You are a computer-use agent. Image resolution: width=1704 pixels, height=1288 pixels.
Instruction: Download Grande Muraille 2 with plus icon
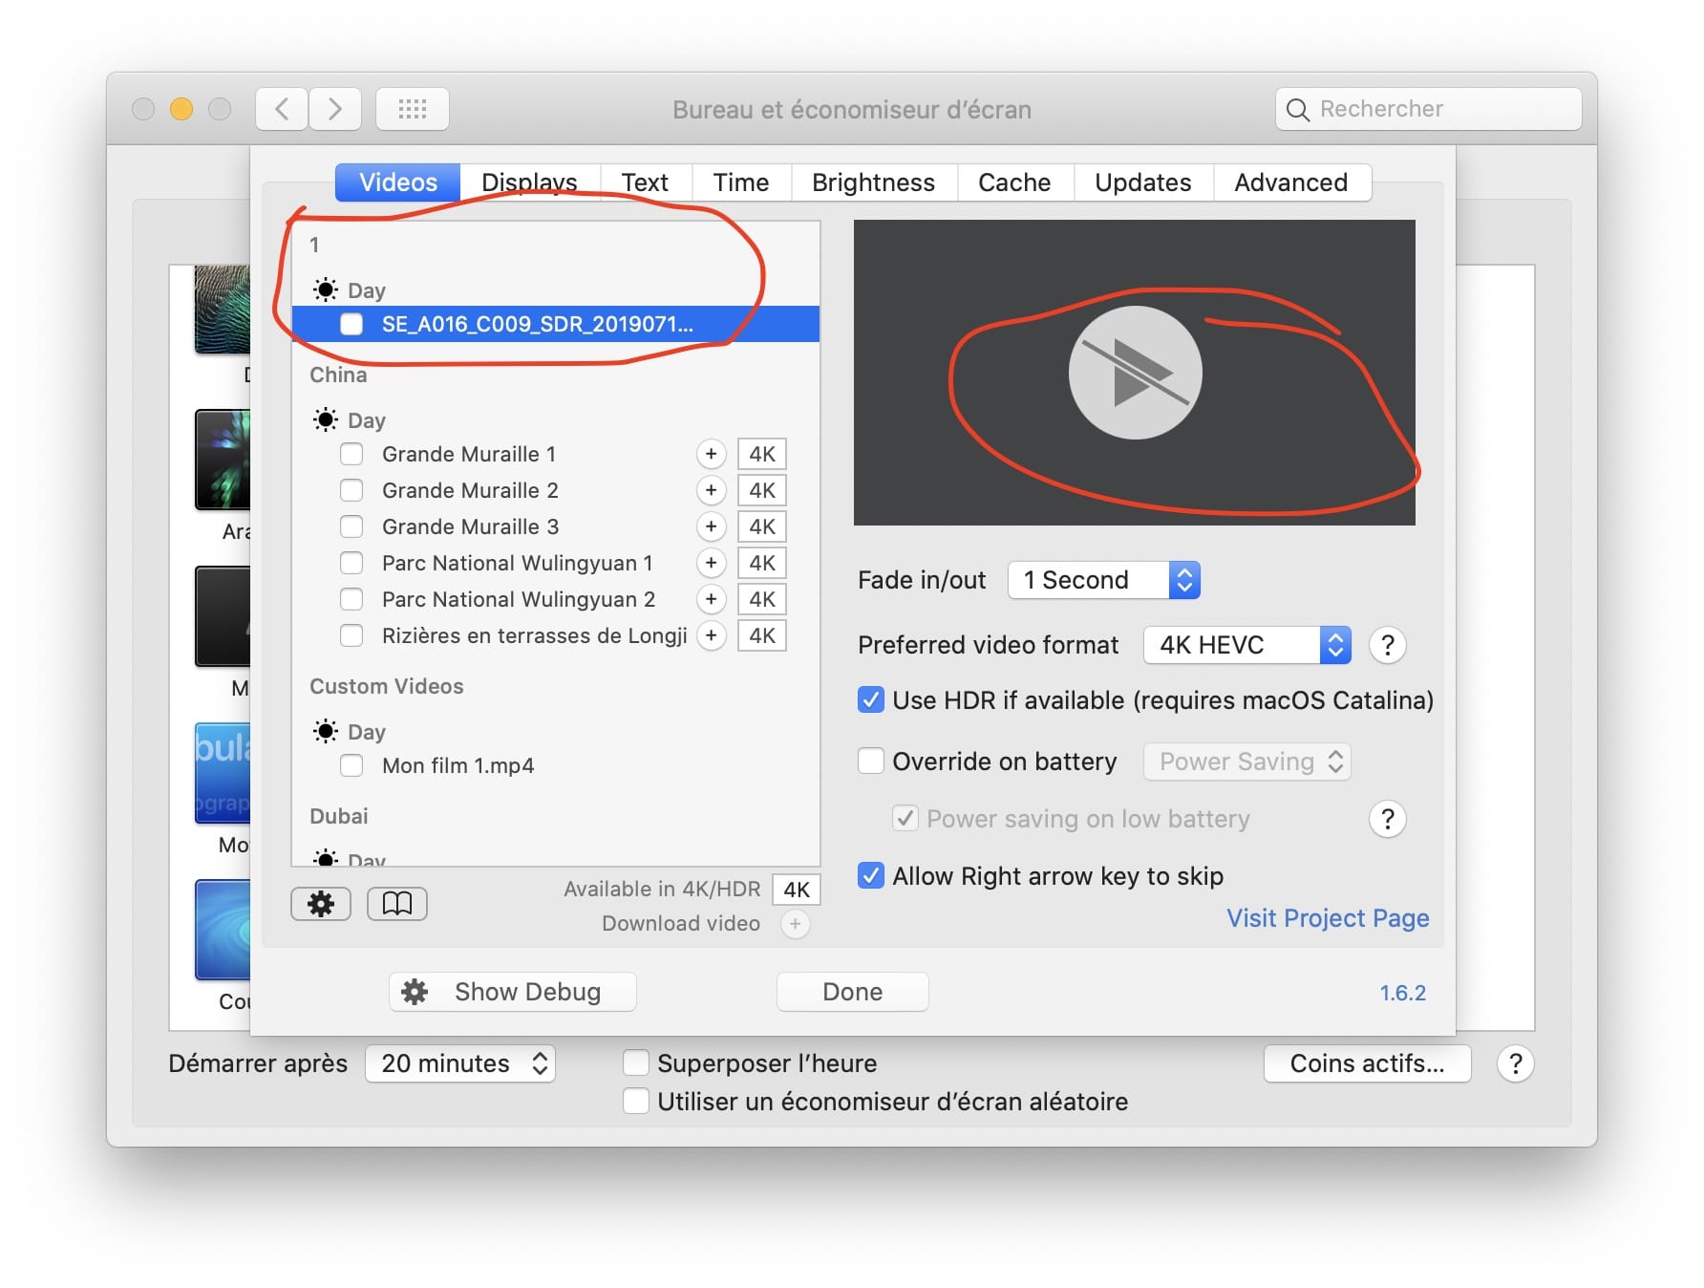(x=711, y=490)
